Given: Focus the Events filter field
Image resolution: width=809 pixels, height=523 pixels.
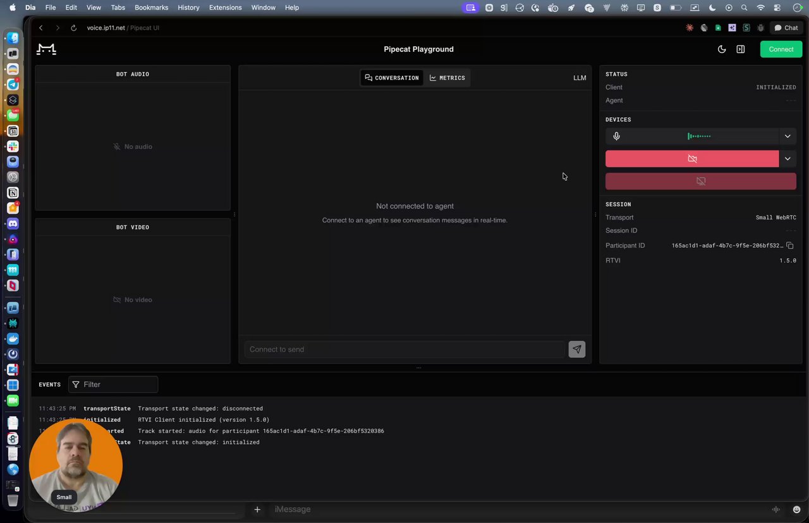Looking at the screenshot, I should tap(113, 385).
